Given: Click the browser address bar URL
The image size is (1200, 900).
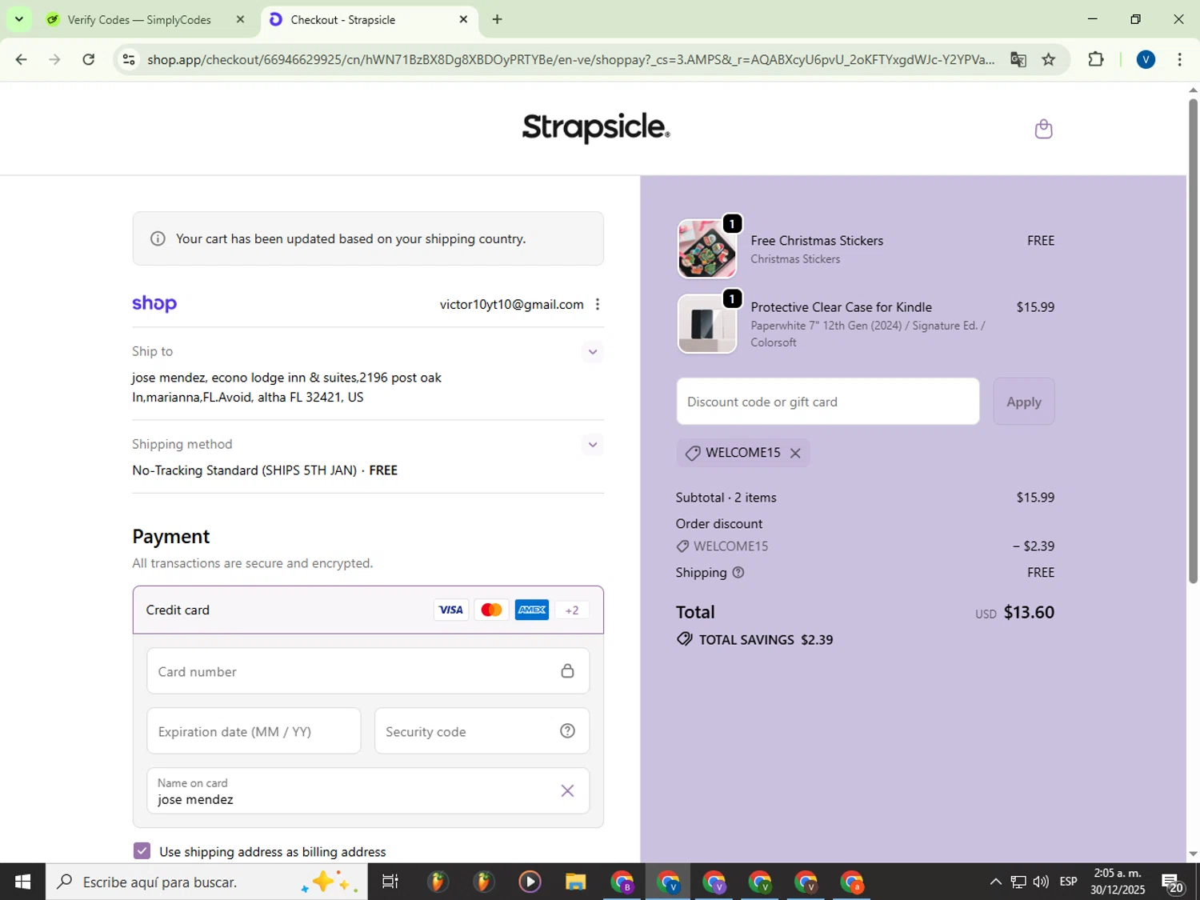Looking at the screenshot, I should coord(570,59).
